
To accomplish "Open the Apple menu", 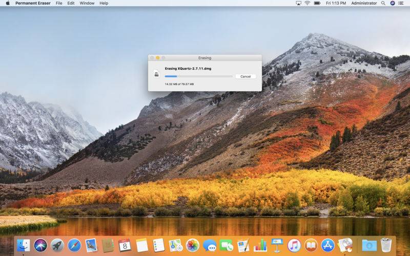I will click(8, 3).
